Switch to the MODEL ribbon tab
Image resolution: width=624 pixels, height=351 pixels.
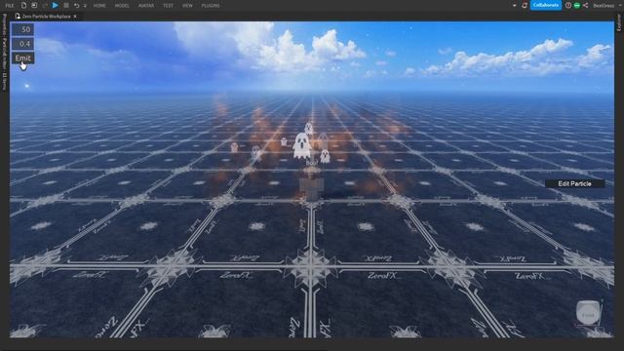point(122,6)
